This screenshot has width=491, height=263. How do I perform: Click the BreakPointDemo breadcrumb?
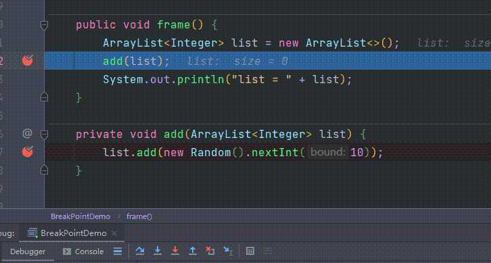[80, 216]
